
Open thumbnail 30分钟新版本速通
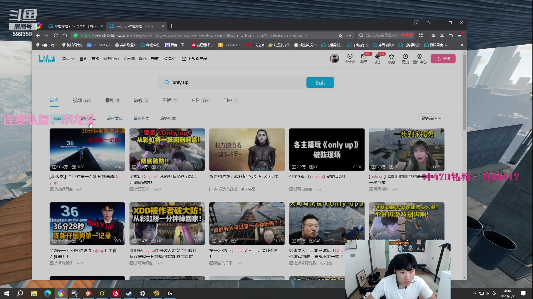point(87,149)
